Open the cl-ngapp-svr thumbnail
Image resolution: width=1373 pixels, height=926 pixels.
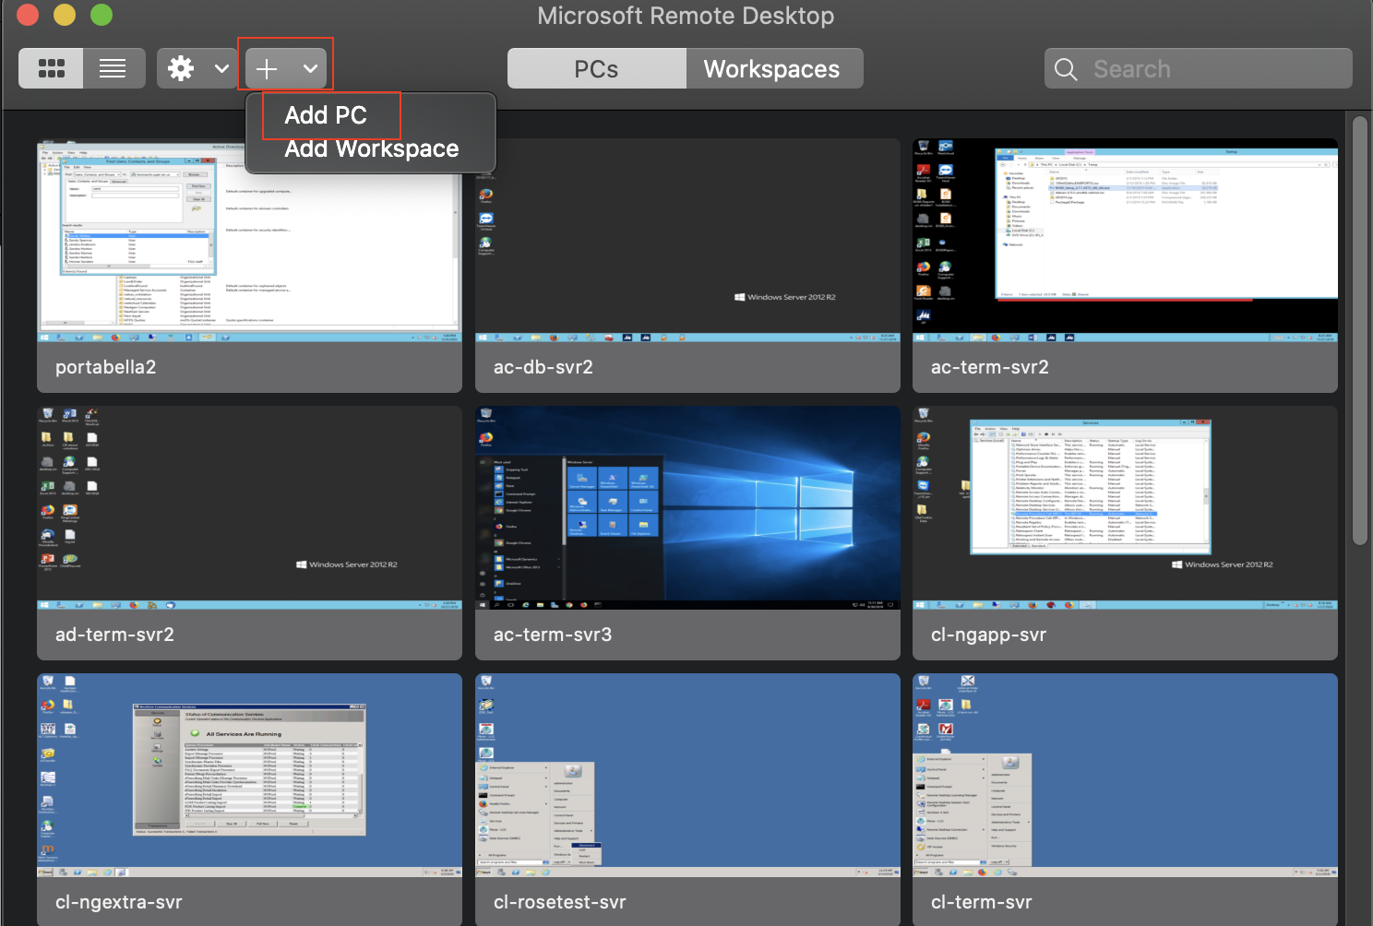point(1125,508)
